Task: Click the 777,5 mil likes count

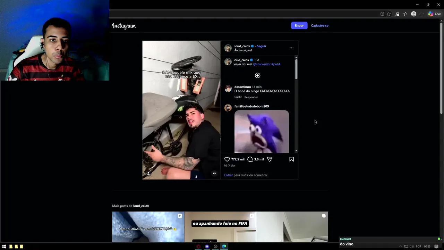Action: [238, 159]
